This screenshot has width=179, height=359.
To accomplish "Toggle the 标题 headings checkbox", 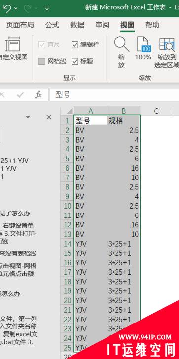I will (x=75, y=61).
